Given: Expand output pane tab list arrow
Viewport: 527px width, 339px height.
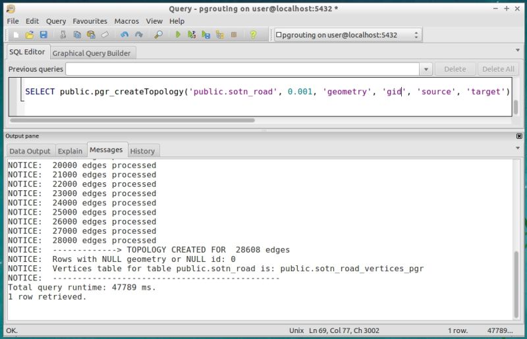Looking at the screenshot, I should pos(518,148).
